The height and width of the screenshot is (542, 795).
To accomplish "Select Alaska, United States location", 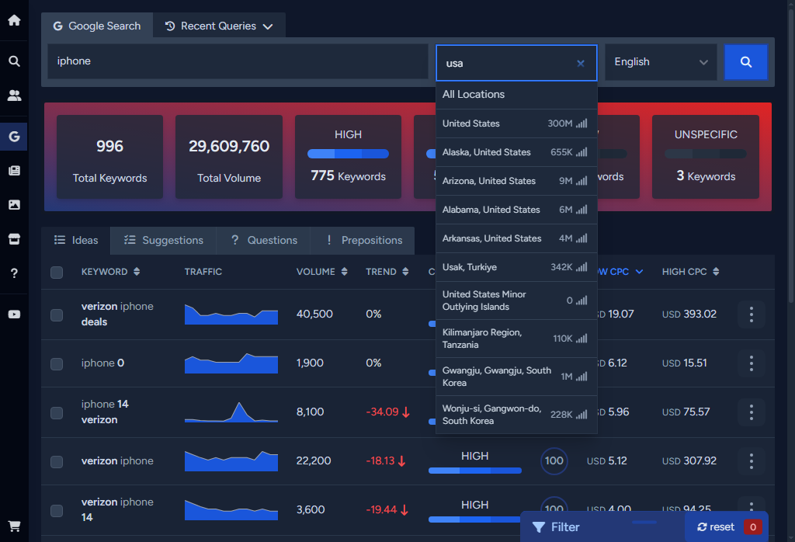I will (516, 152).
